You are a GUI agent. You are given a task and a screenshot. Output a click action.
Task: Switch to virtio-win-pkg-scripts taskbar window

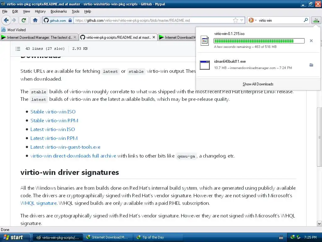point(58,237)
